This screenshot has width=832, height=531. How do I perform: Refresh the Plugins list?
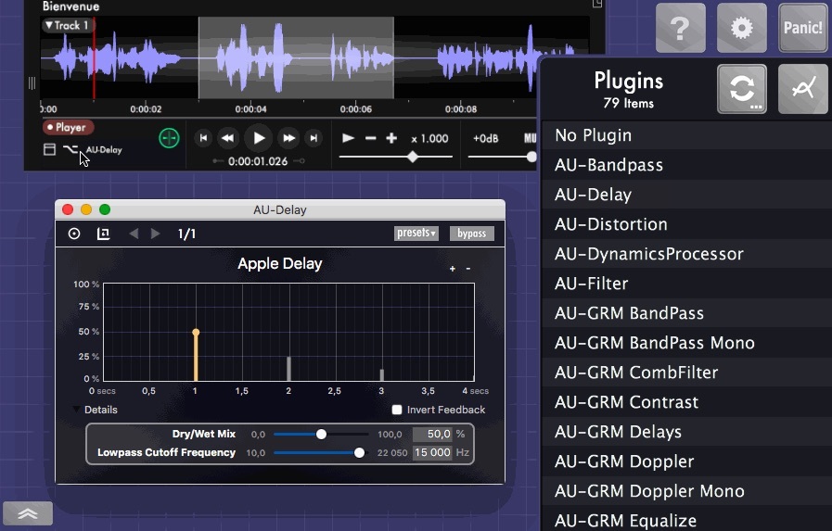(x=742, y=89)
